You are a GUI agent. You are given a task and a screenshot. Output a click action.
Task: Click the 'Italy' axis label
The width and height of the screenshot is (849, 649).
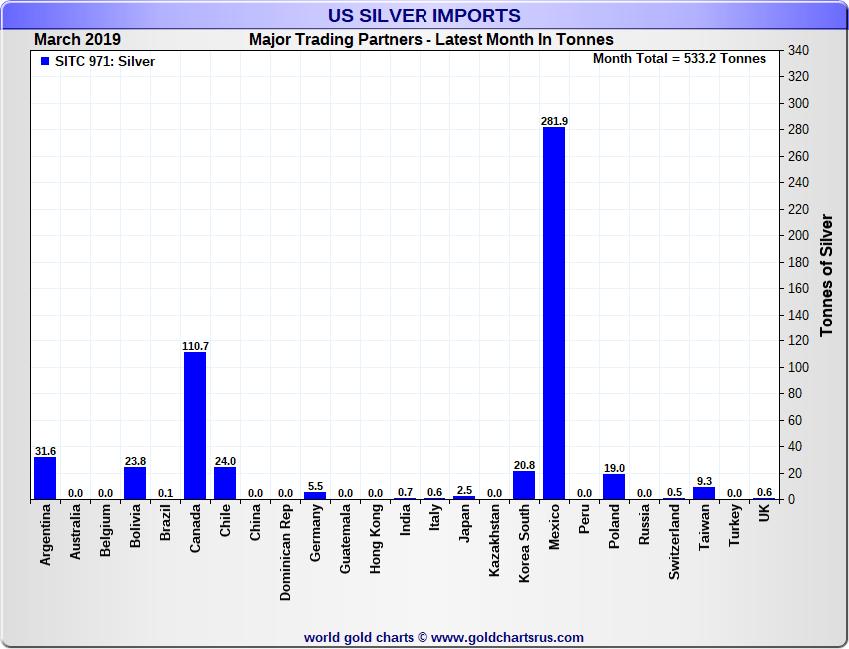pyautogui.click(x=434, y=517)
